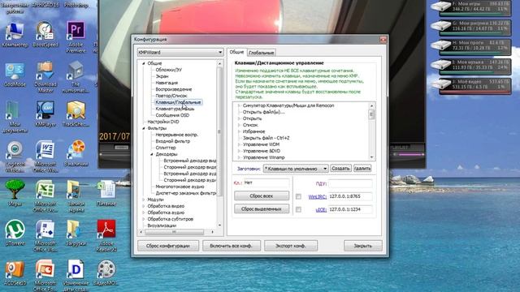Launch Adobe Reader XI from the desktop
This screenshot has height=292, width=520.
click(x=106, y=236)
